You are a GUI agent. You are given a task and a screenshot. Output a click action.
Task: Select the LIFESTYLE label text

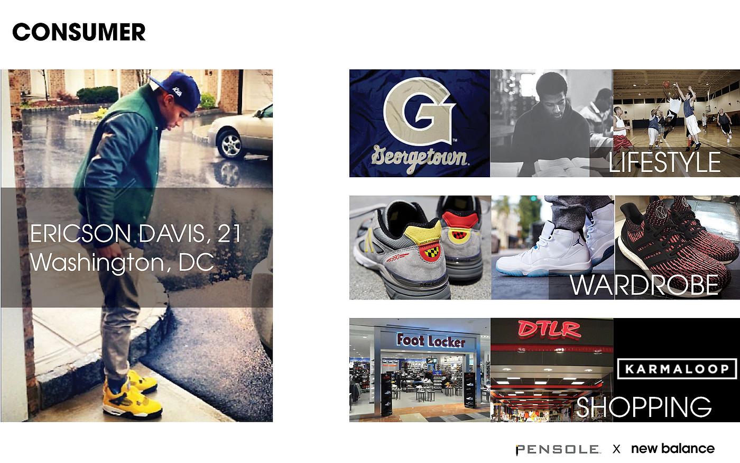point(664,162)
